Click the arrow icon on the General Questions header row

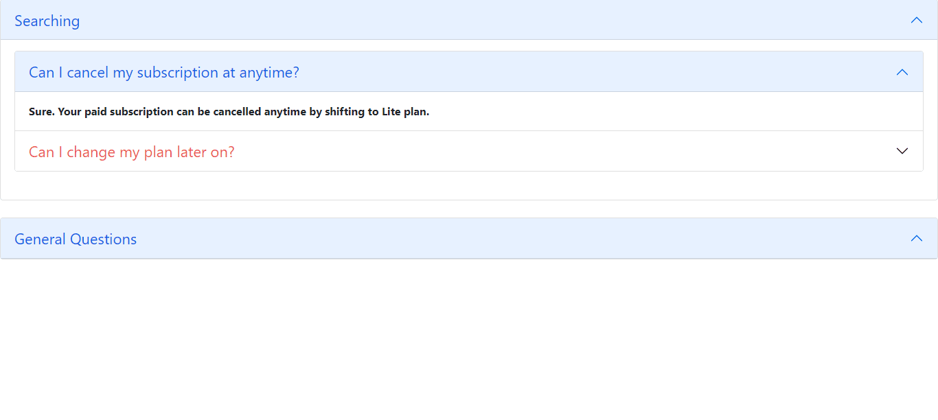[916, 238]
